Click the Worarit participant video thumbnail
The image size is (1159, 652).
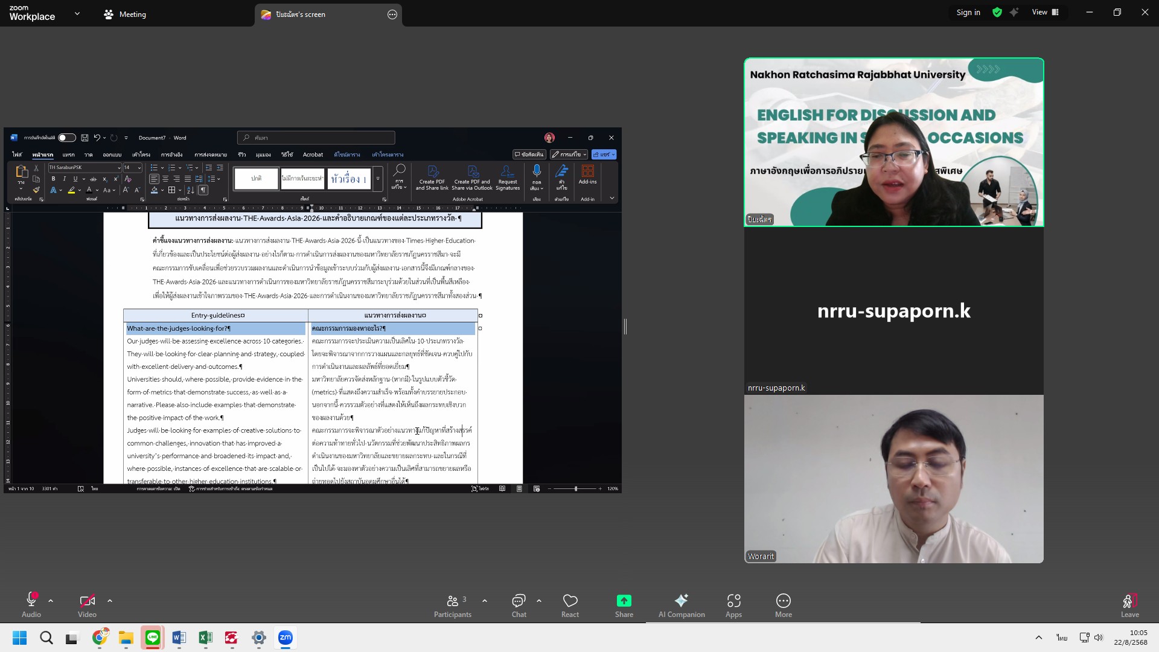[893, 479]
